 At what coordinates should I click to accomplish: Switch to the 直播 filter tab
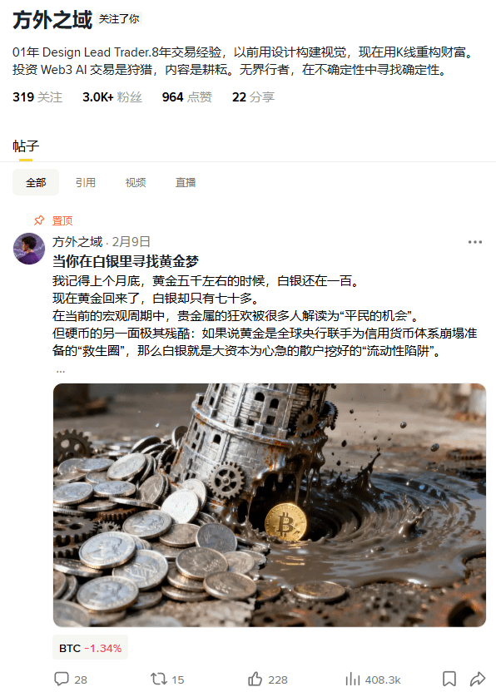pos(186,182)
